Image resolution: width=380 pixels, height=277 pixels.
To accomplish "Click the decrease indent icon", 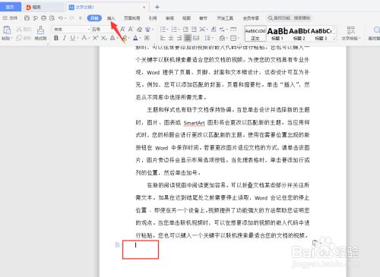I will [x=185, y=30].
